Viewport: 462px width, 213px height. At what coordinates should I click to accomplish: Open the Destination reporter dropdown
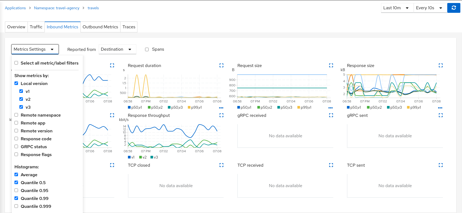(117, 49)
